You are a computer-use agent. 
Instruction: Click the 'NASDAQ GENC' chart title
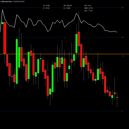tap(19, 2)
